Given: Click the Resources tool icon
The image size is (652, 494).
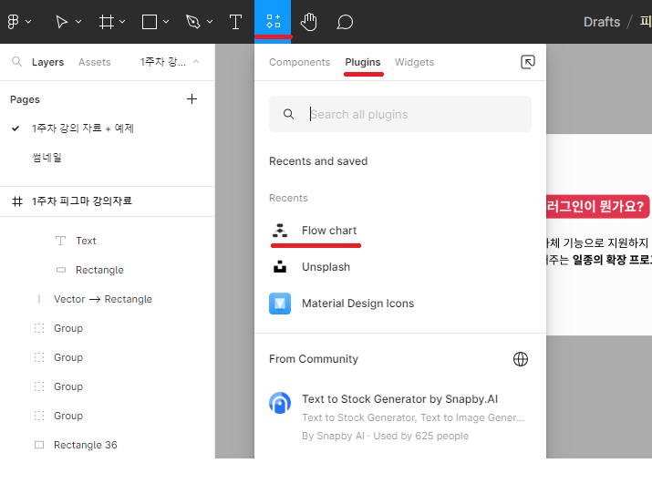Looking at the screenshot, I should point(274,21).
